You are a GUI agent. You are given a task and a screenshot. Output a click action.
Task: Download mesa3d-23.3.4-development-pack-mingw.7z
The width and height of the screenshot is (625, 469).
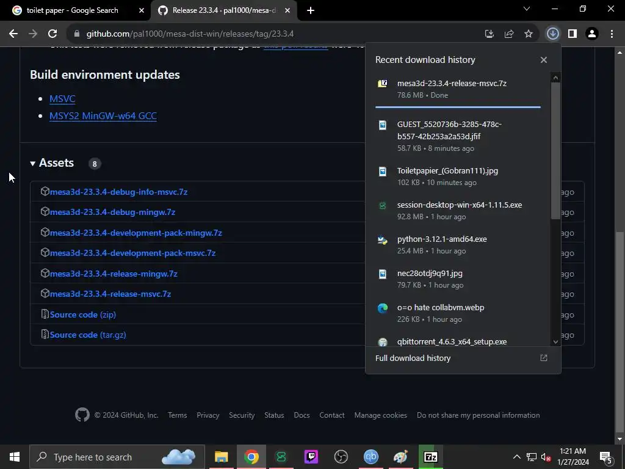click(x=135, y=233)
